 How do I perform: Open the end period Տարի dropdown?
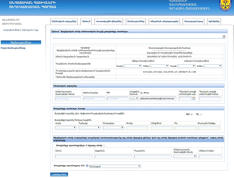point(186,66)
